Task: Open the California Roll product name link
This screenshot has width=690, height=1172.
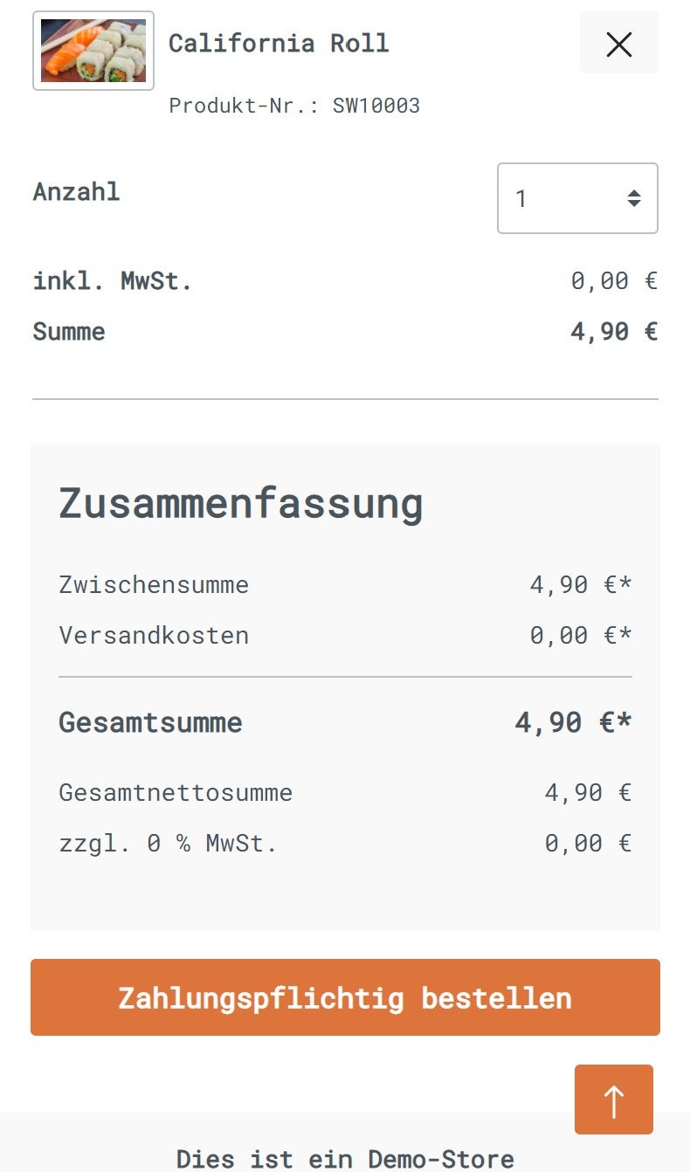Action: pyautogui.click(x=279, y=43)
